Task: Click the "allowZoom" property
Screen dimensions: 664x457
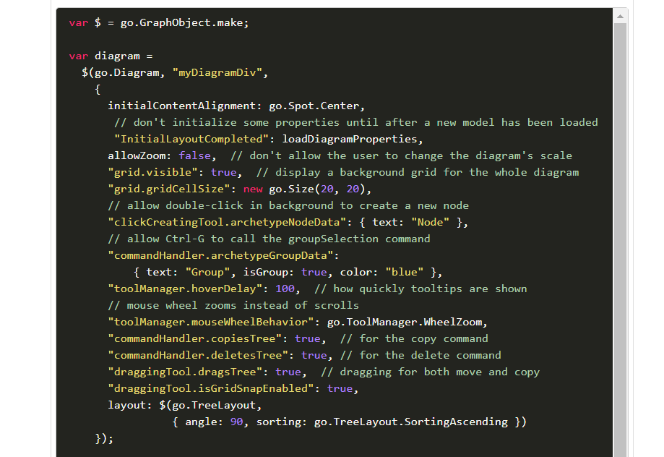Action: [x=137, y=155]
